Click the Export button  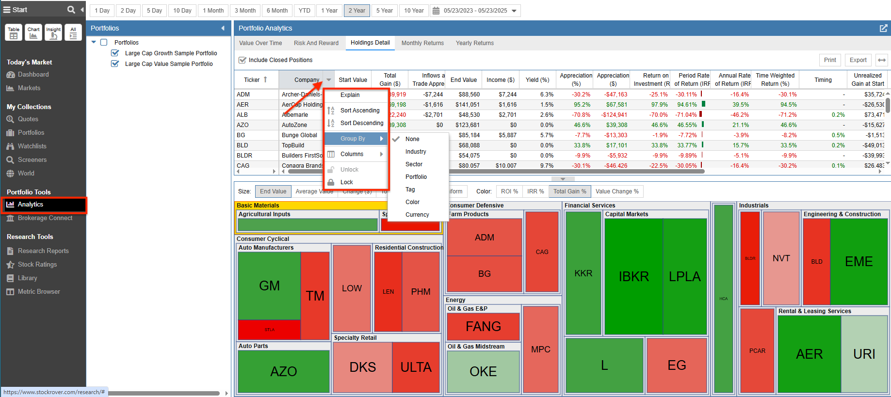(x=858, y=60)
